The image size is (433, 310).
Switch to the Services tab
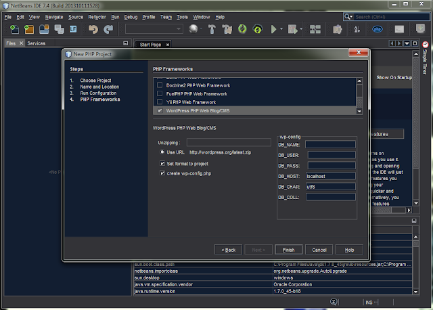pos(36,43)
